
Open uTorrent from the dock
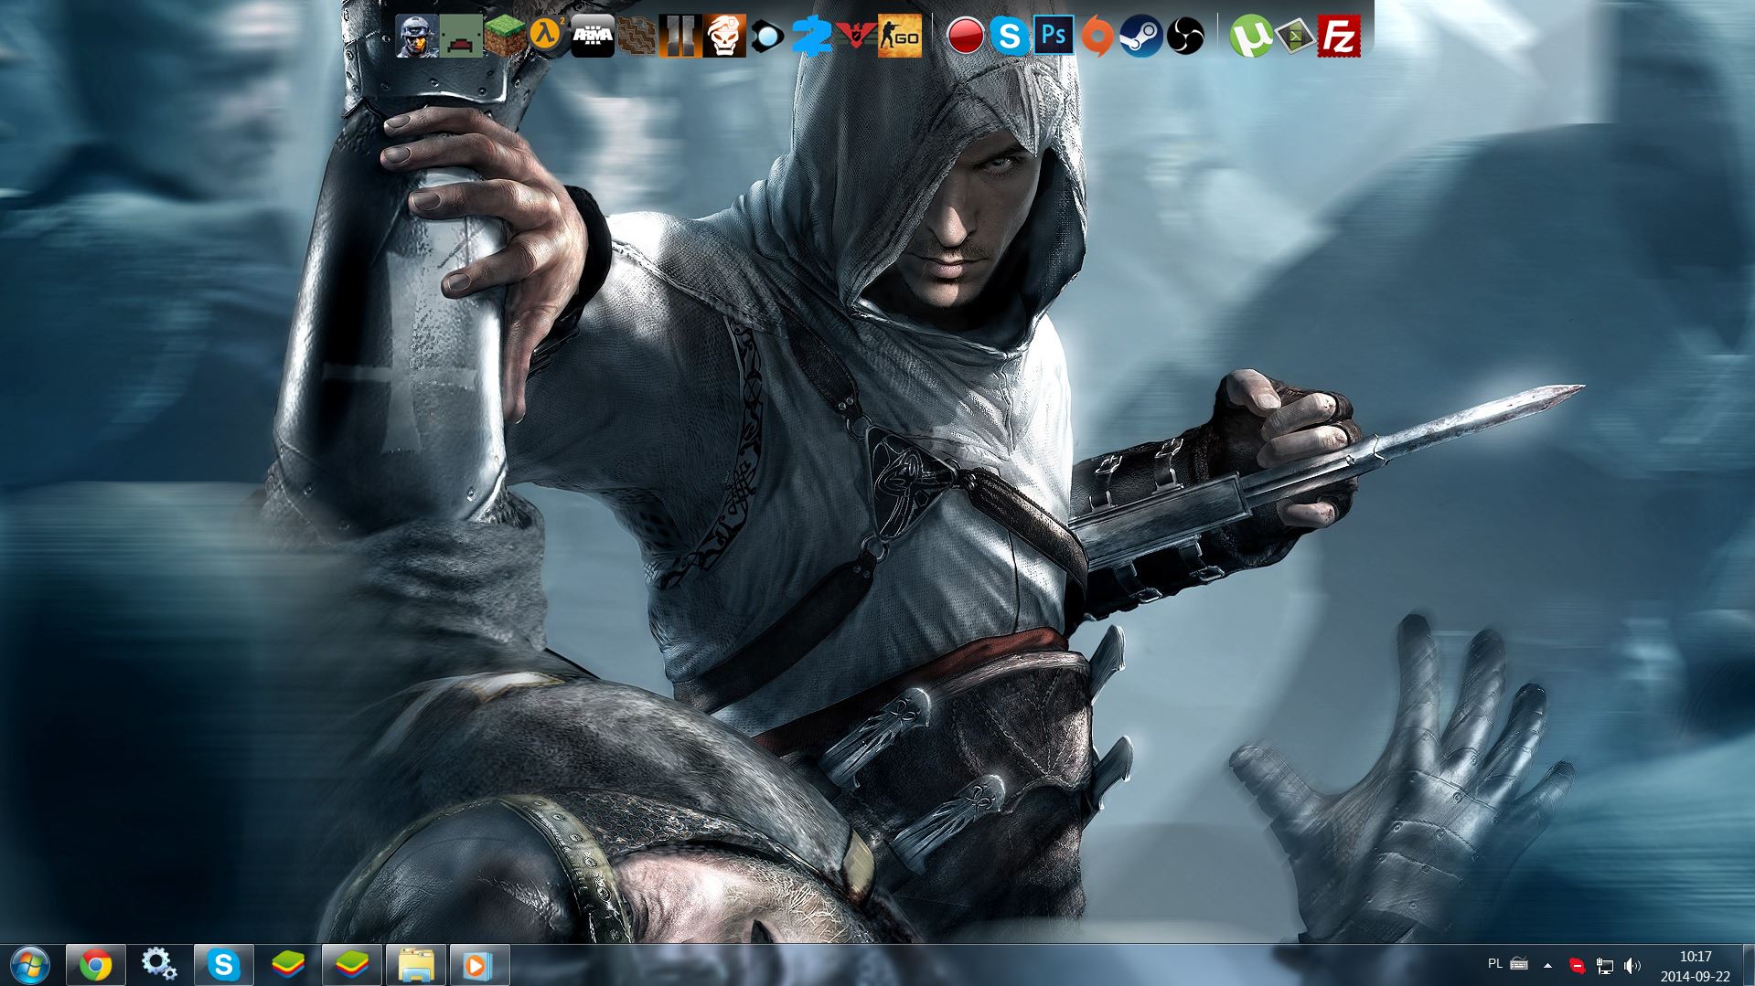(x=1251, y=37)
